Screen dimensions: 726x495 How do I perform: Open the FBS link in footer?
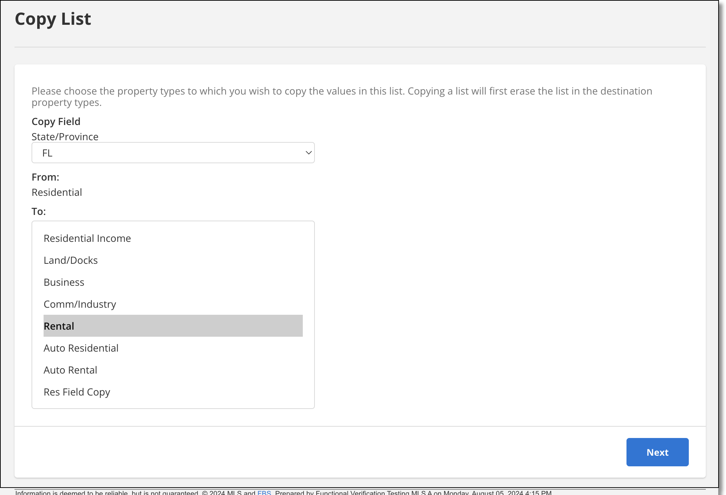[264, 493]
